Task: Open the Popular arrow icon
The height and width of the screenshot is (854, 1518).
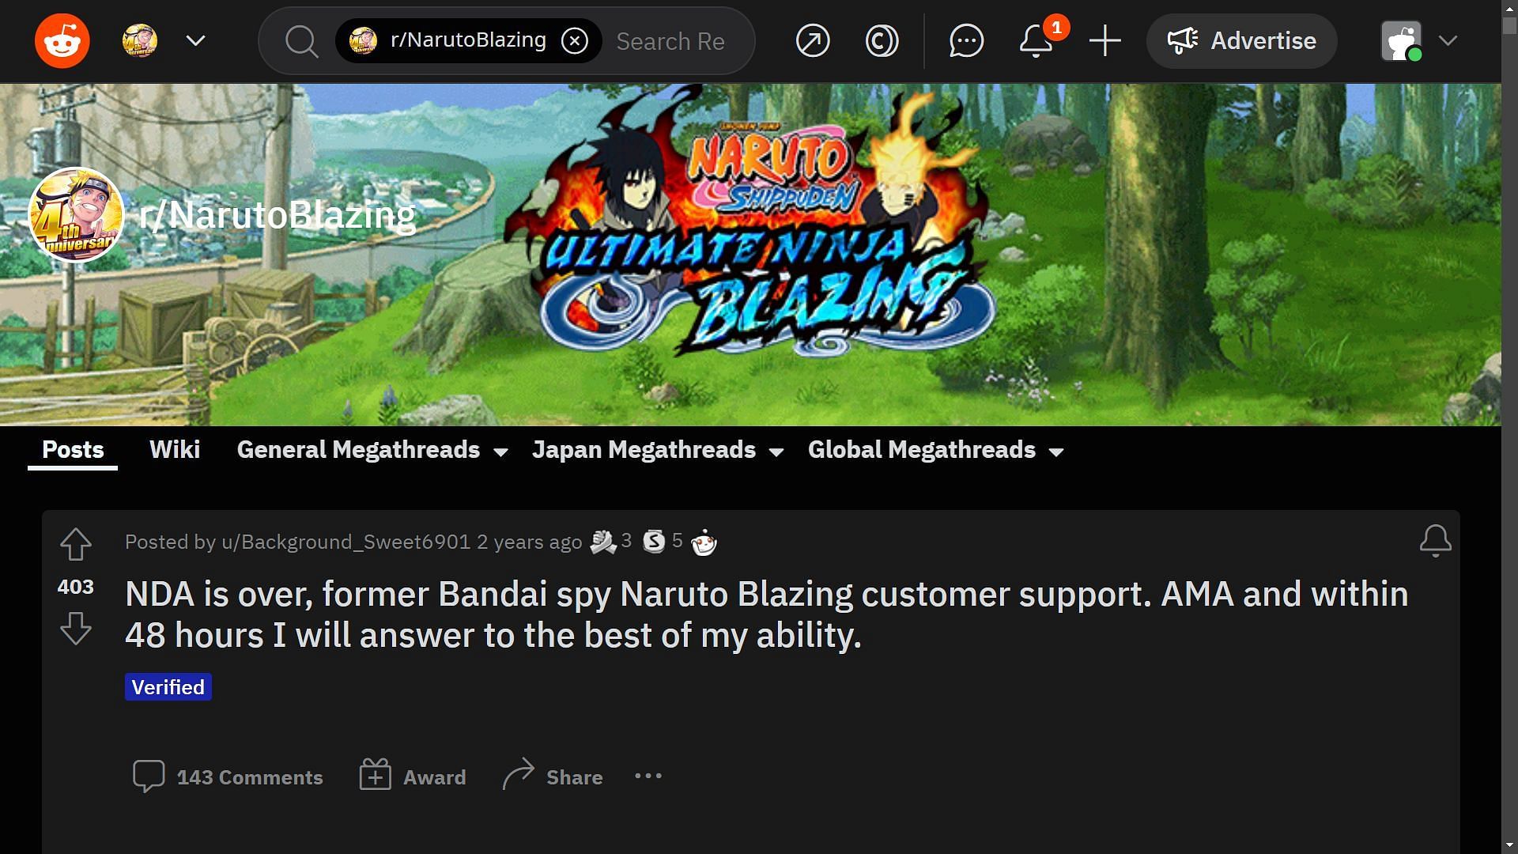Action: tap(813, 40)
